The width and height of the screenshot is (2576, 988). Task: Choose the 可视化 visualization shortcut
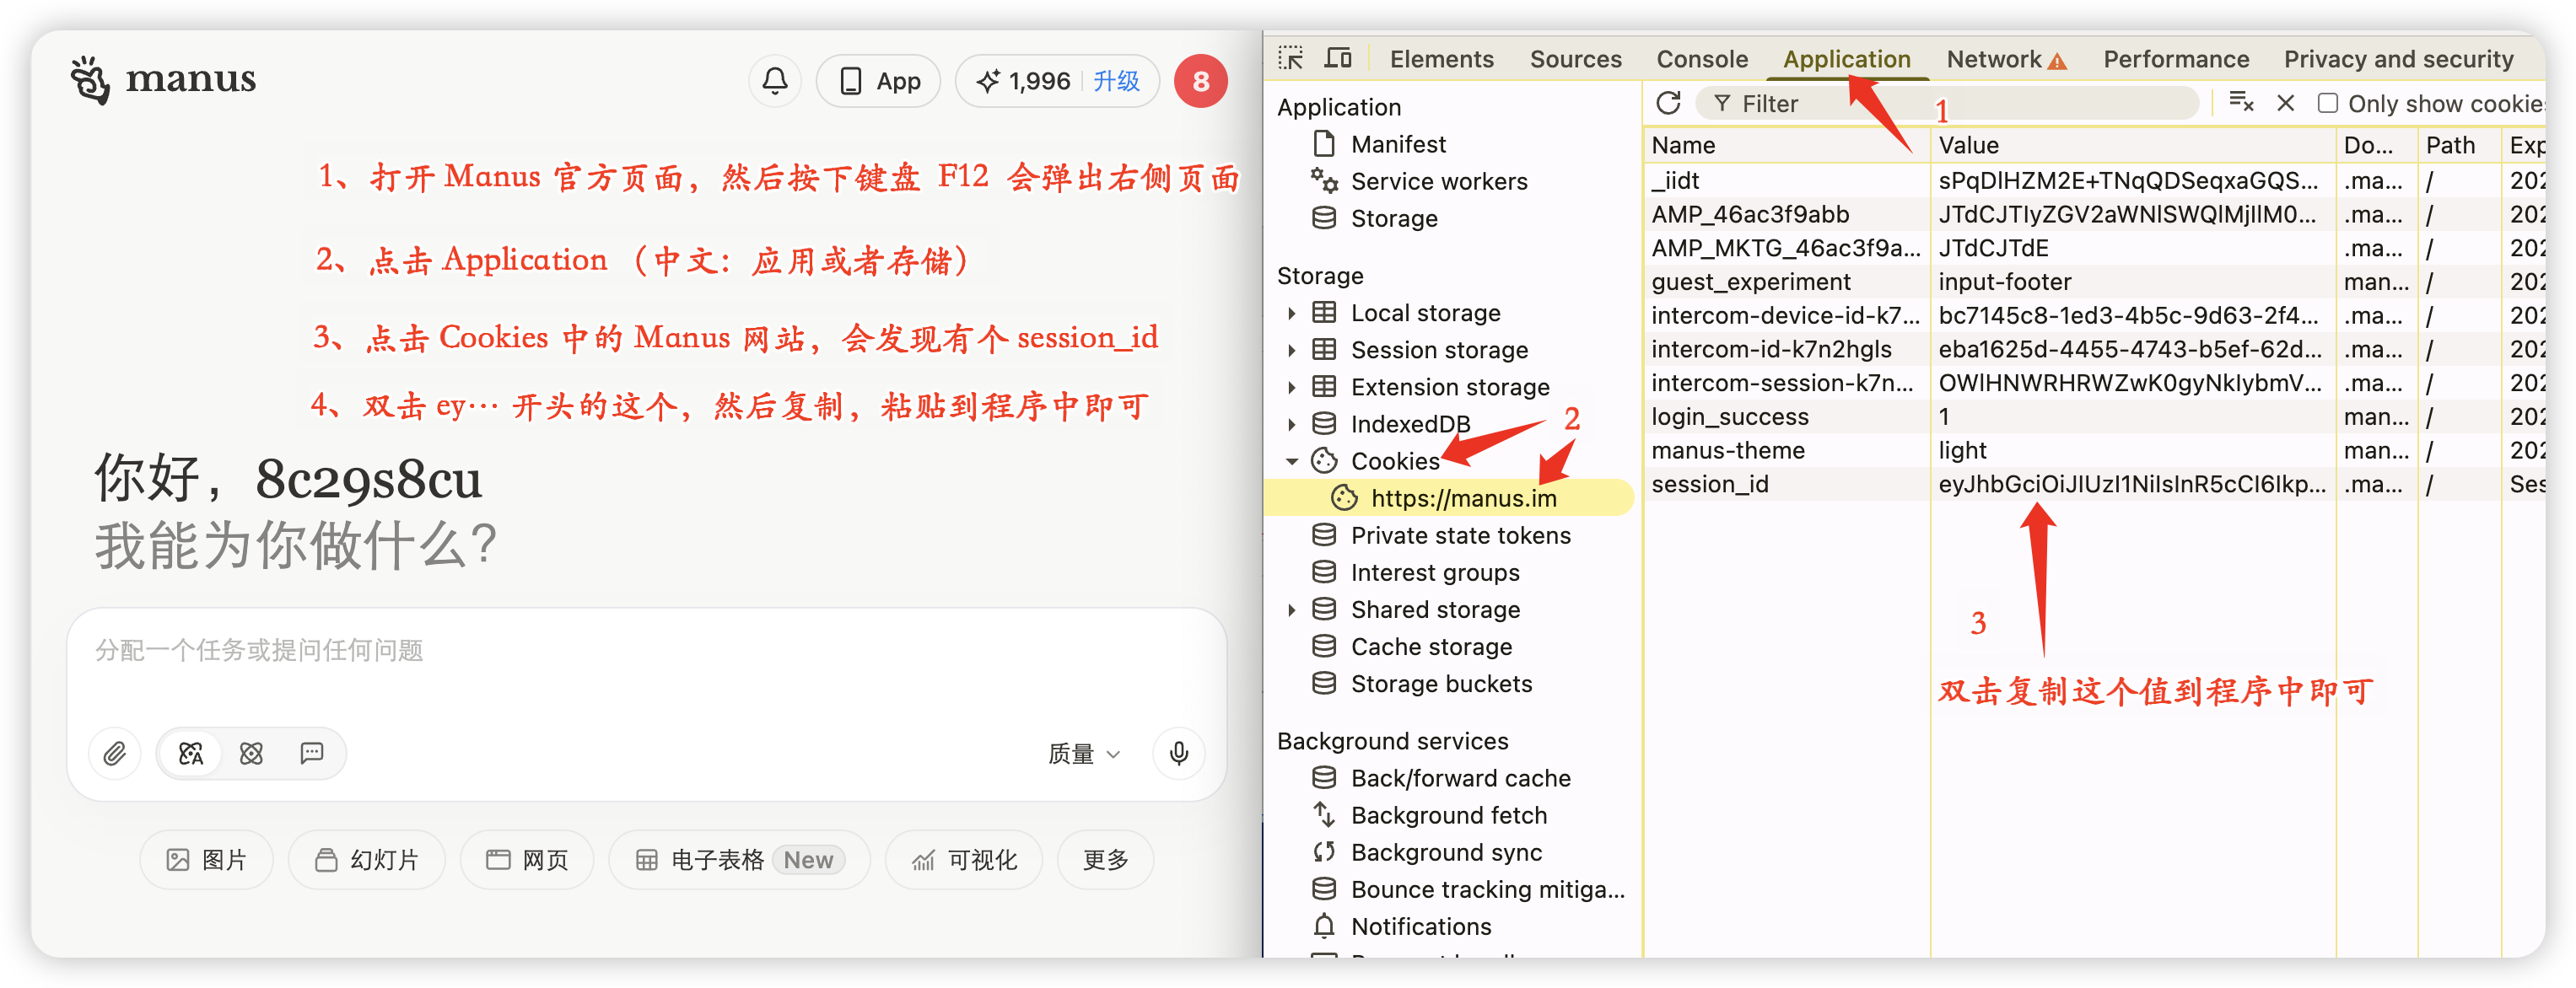click(x=964, y=860)
